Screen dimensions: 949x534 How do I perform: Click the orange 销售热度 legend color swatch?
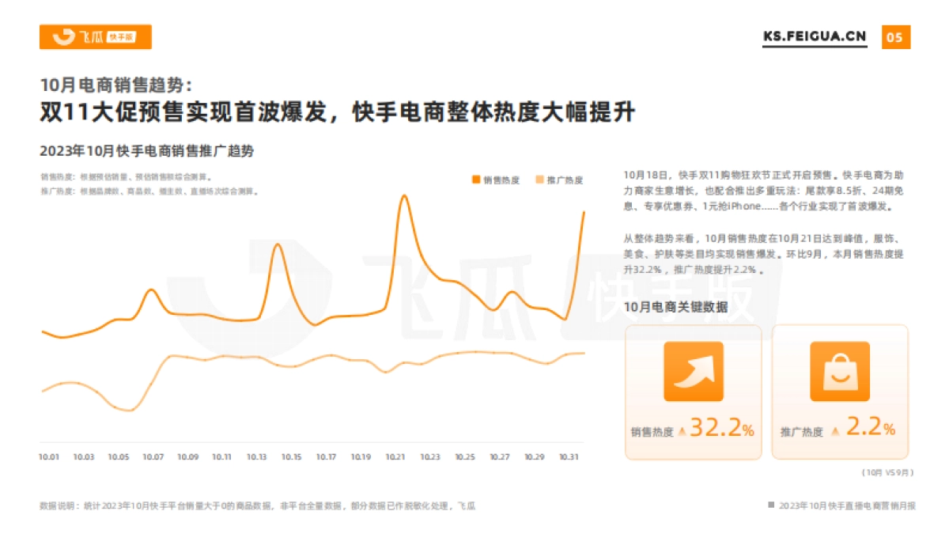tap(475, 180)
